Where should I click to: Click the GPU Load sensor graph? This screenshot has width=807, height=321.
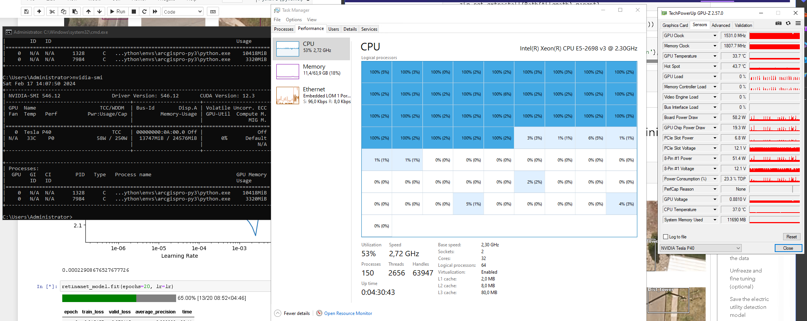774,77
